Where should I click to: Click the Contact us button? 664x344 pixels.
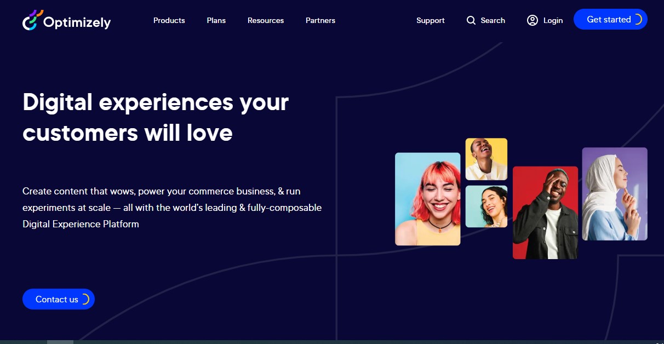[x=59, y=299]
